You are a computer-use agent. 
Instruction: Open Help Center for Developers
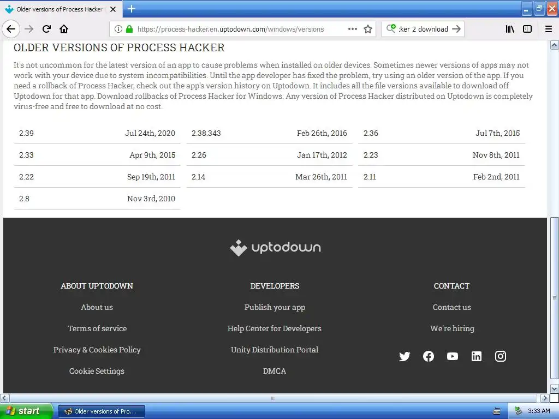point(275,328)
